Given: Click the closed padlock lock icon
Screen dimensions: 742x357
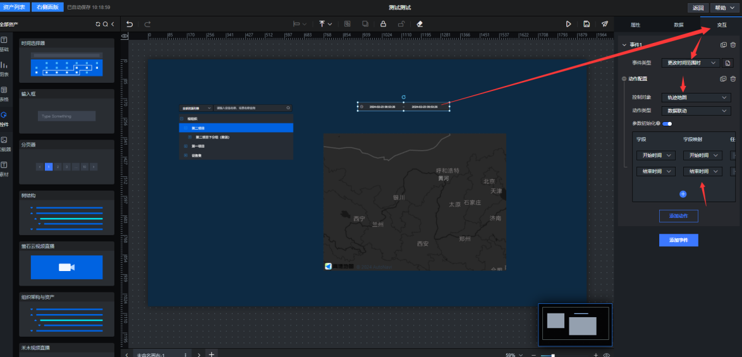Looking at the screenshot, I should click(x=383, y=24).
